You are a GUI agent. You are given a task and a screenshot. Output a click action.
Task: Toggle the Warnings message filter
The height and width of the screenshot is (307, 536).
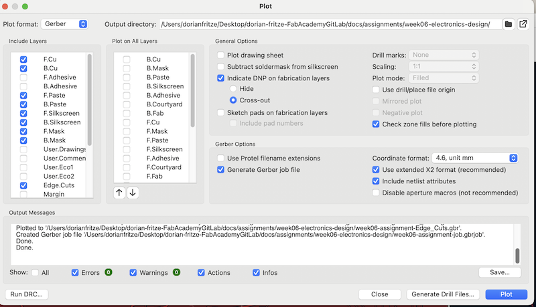133,272
